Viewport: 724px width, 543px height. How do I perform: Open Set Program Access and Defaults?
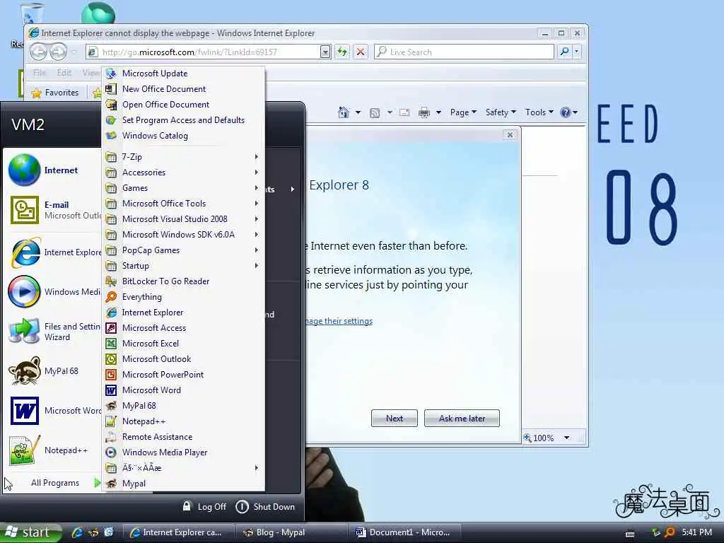click(183, 120)
